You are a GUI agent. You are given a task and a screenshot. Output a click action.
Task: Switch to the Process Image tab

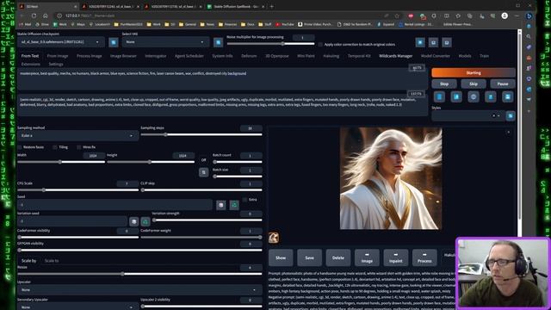click(x=89, y=56)
